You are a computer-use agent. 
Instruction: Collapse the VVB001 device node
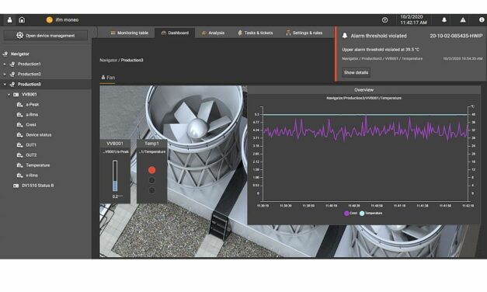(9, 95)
